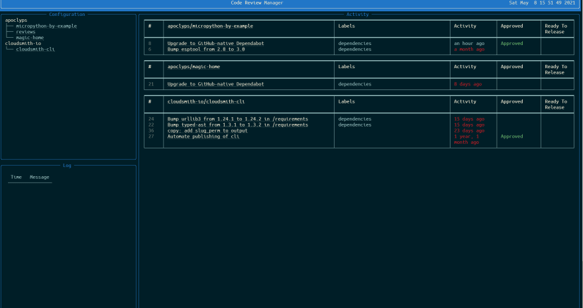The height and width of the screenshot is (308, 583).
Task: Click the Log panel title
Action: click(x=67, y=166)
